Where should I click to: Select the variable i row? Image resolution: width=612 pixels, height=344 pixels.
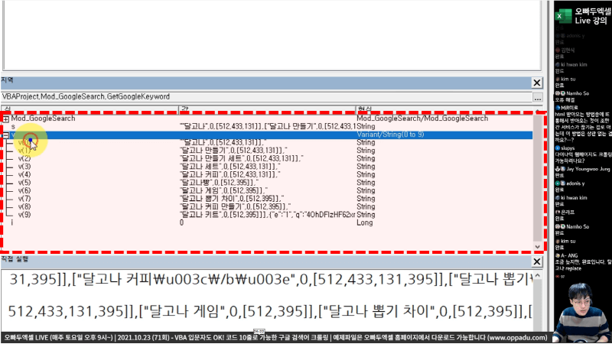point(267,222)
